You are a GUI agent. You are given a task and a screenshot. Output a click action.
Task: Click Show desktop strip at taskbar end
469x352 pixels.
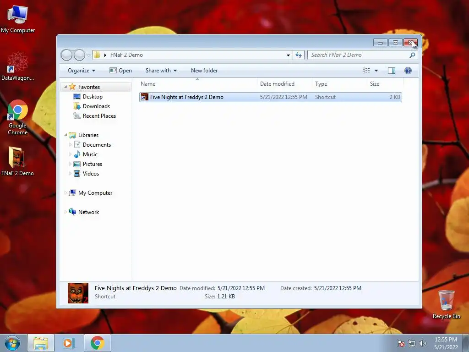click(466, 343)
